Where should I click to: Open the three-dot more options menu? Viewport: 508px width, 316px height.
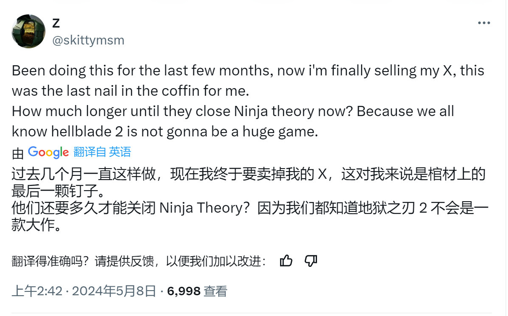point(484,23)
